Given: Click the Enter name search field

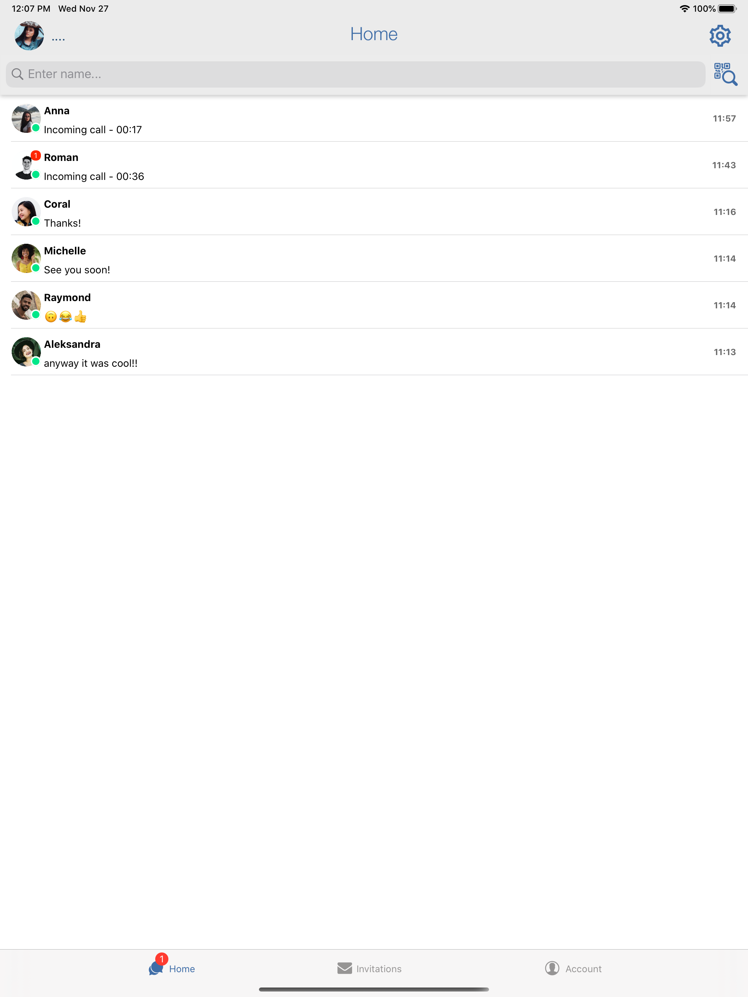Looking at the screenshot, I should (355, 74).
